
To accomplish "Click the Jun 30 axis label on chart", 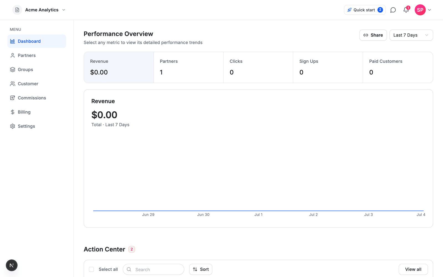I will coord(203,215).
